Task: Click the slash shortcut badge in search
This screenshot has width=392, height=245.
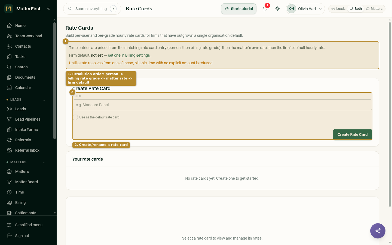Action: [x=113, y=9]
